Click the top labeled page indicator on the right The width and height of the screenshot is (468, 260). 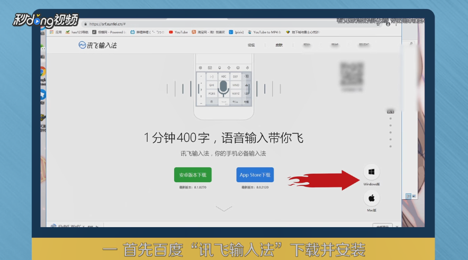point(390,112)
